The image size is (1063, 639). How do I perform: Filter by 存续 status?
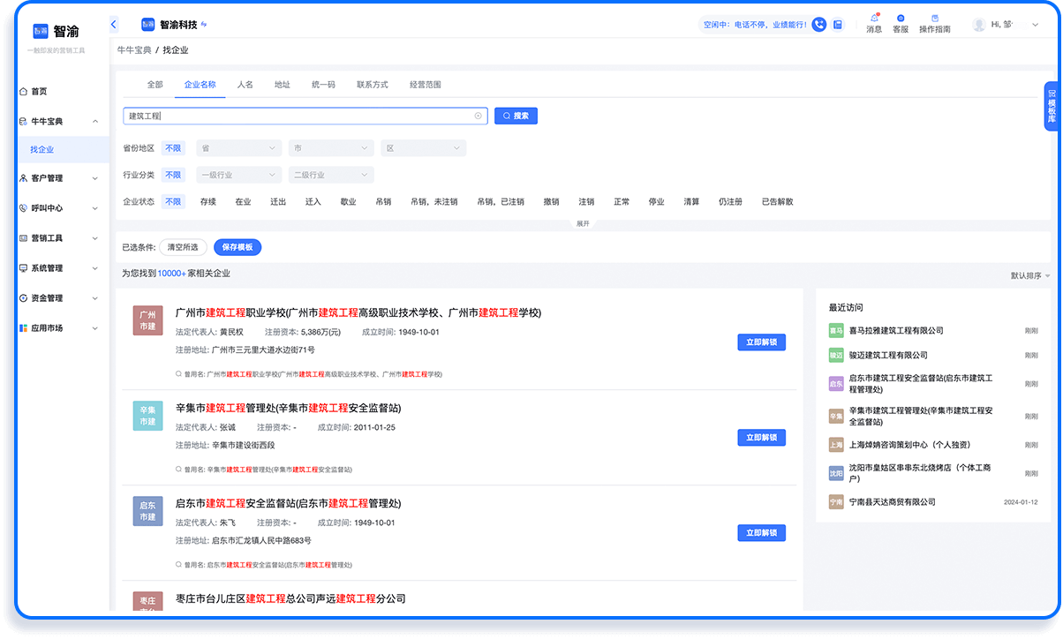tap(208, 201)
